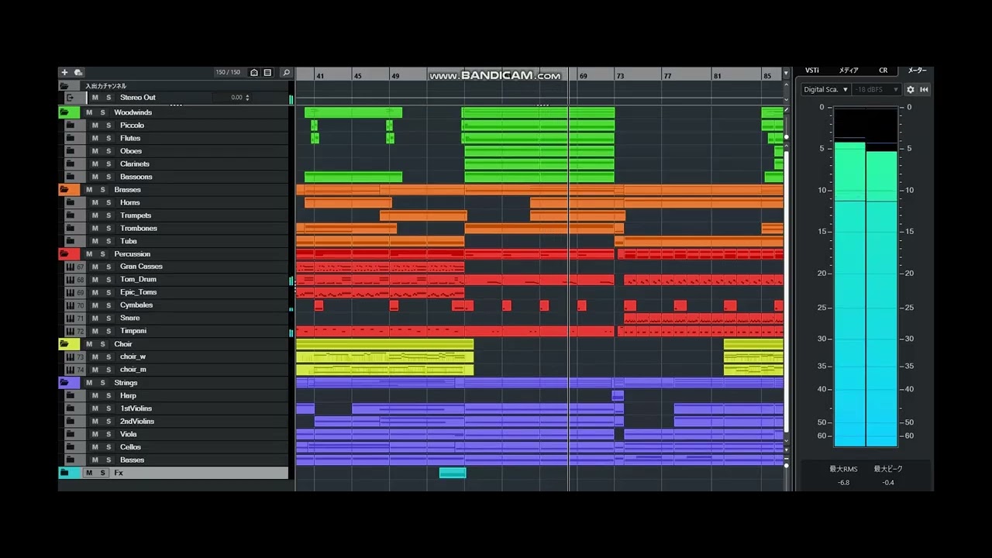
Task: Click the Cymbales instrument track icon
Action: 71,305
